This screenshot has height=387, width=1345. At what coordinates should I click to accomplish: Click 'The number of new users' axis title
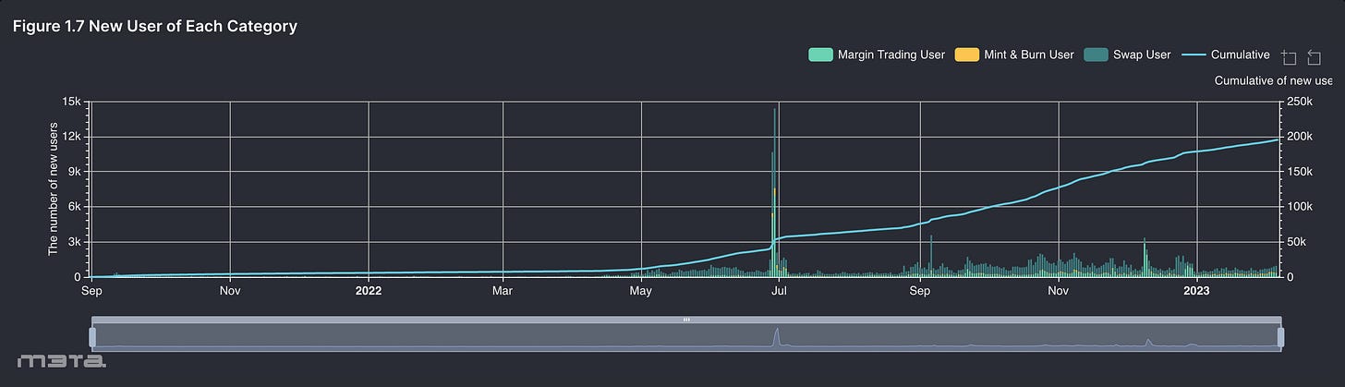click(53, 188)
